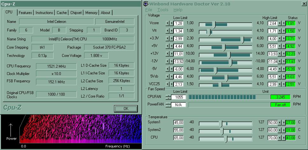Click the CPUFAN low limit field 1055
The height and width of the screenshot is (150, 308).
[179, 97]
